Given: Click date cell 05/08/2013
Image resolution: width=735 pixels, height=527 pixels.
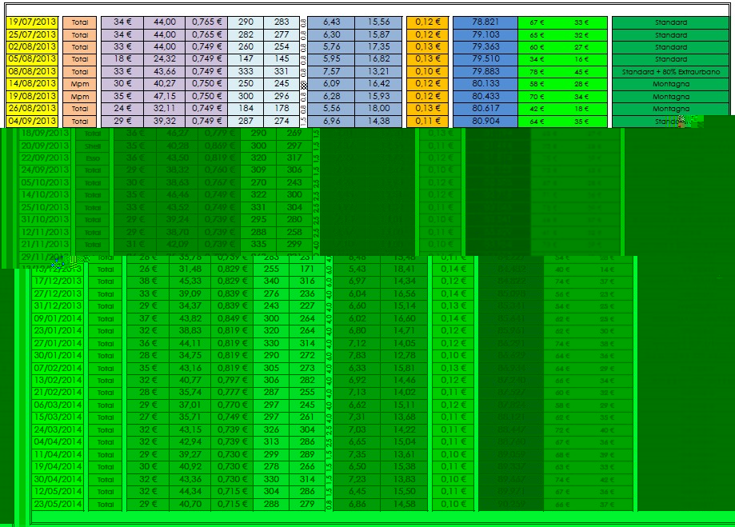Looking at the screenshot, I should (x=32, y=59).
